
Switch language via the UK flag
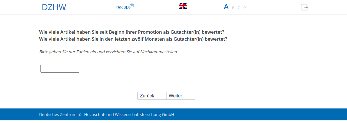183,6
